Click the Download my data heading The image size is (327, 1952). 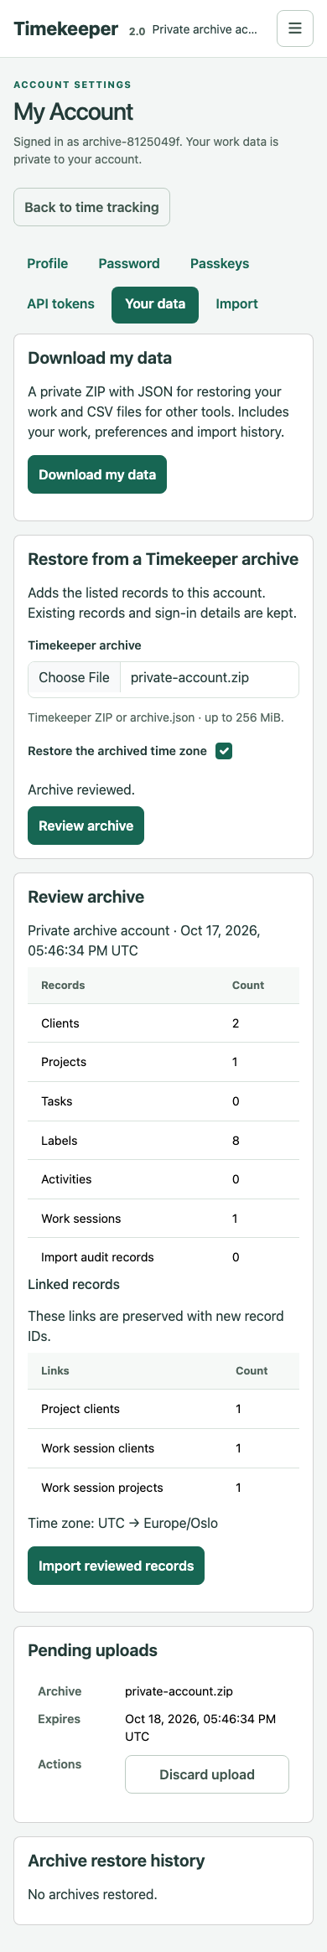point(100,358)
